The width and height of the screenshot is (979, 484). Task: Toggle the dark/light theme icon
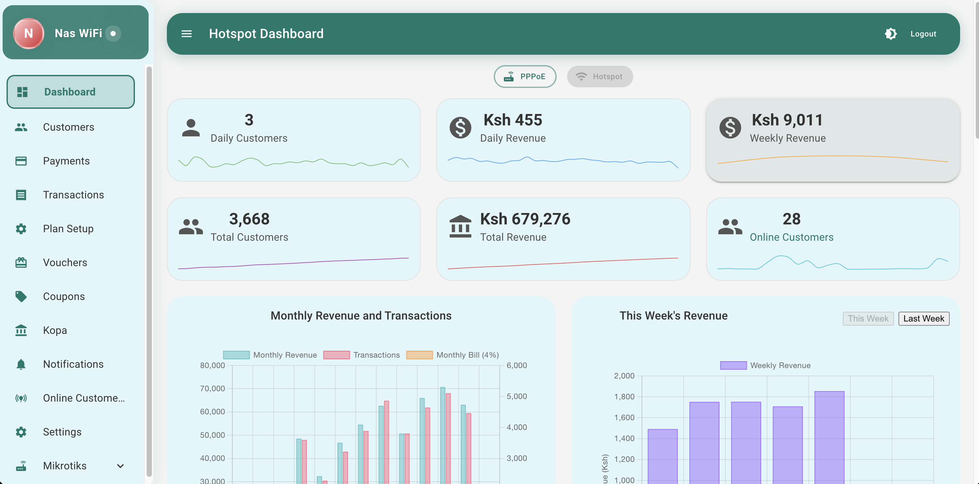click(890, 34)
